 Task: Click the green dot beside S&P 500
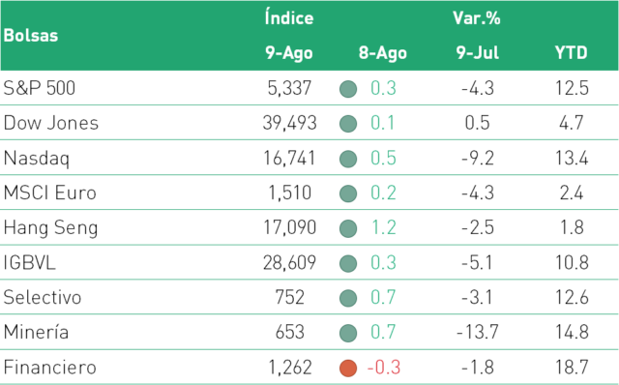pos(348,89)
